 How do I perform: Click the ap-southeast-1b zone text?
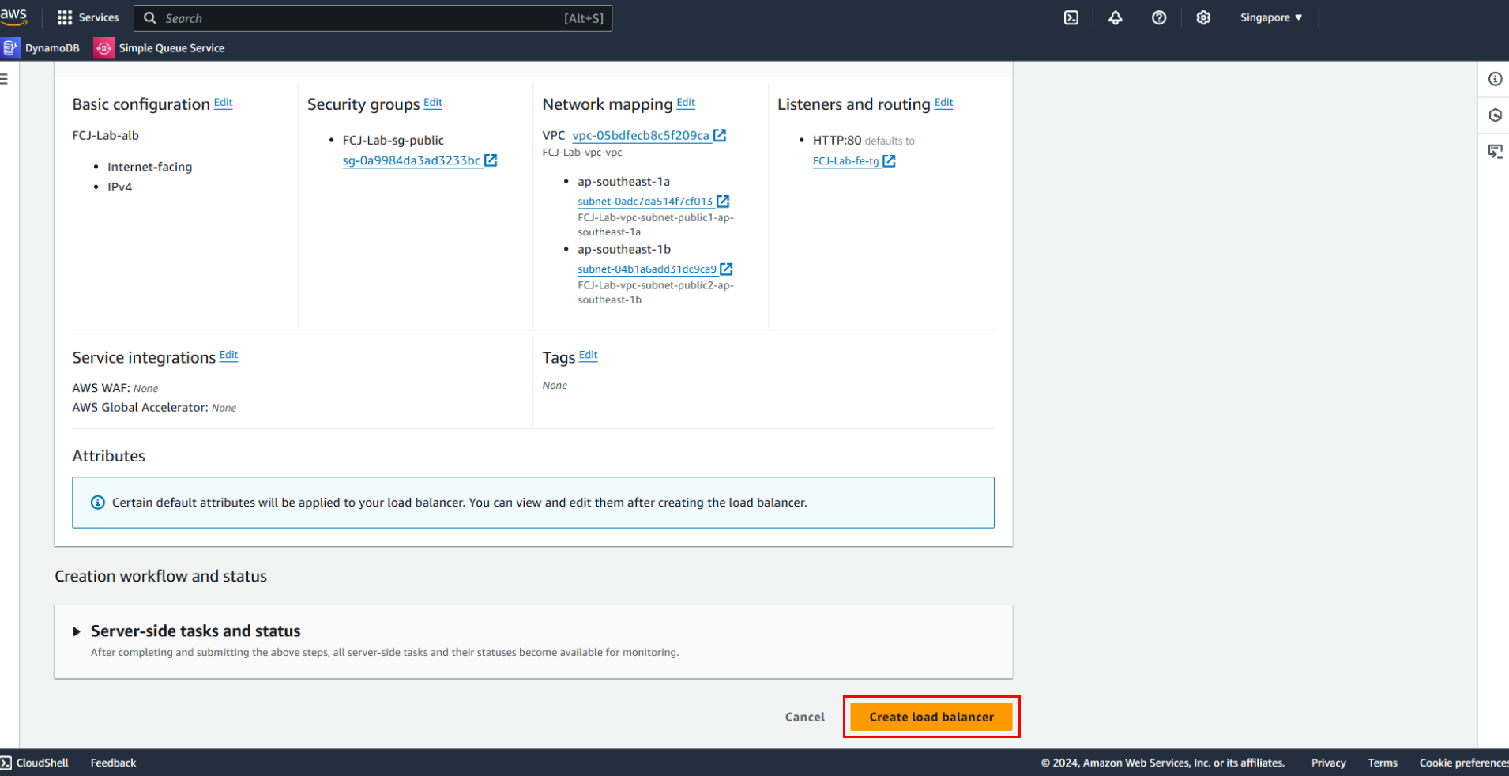(x=624, y=249)
